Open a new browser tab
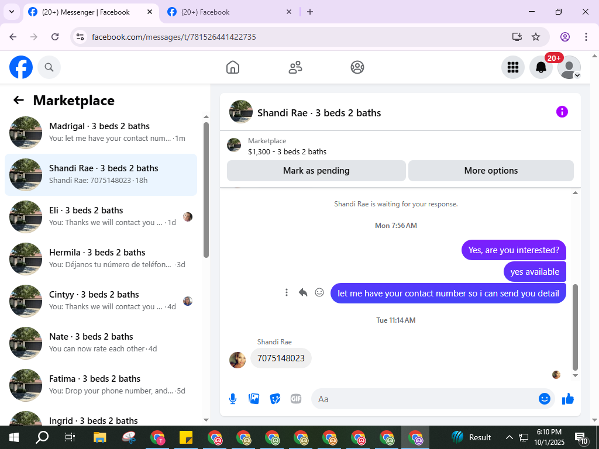This screenshot has width=599, height=449. pyautogui.click(x=310, y=12)
